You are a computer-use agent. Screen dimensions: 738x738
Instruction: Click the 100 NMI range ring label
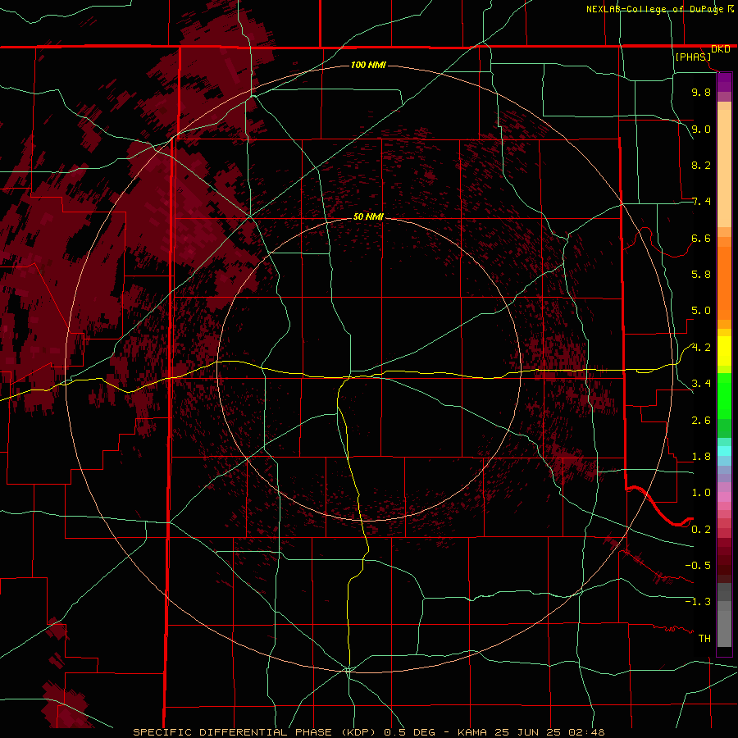368,65
